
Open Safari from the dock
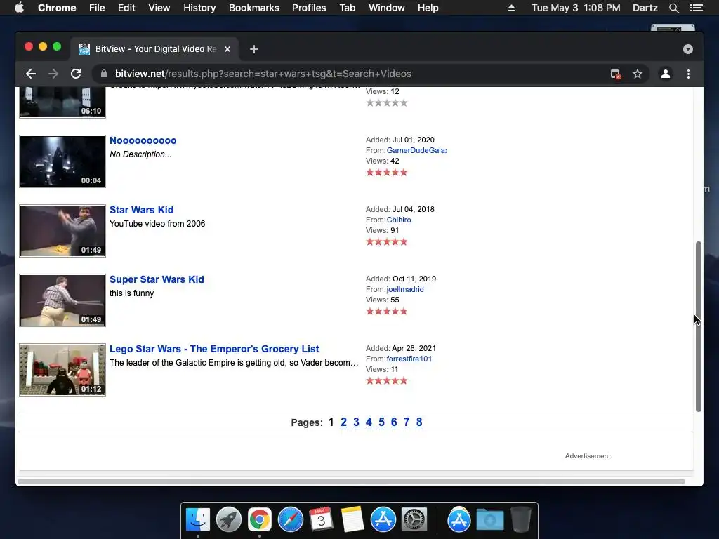point(291,520)
